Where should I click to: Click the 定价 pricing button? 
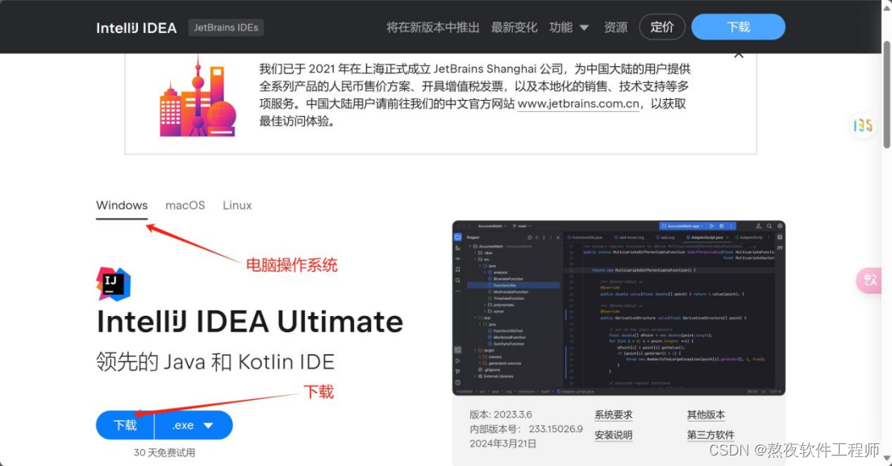tap(662, 27)
